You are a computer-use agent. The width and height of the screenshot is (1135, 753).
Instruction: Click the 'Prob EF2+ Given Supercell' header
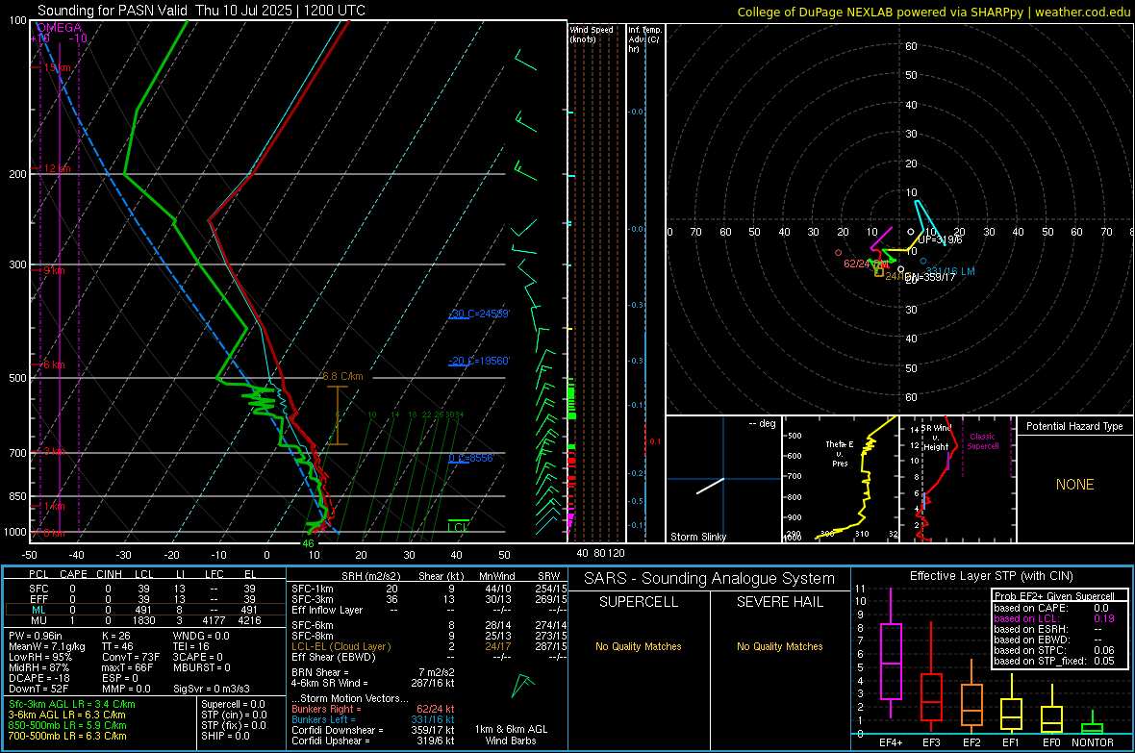point(1054,596)
